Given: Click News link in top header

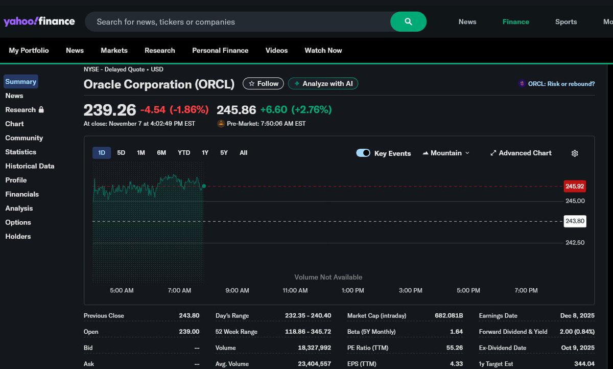Looking at the screenshot, I should click(467, 21).
